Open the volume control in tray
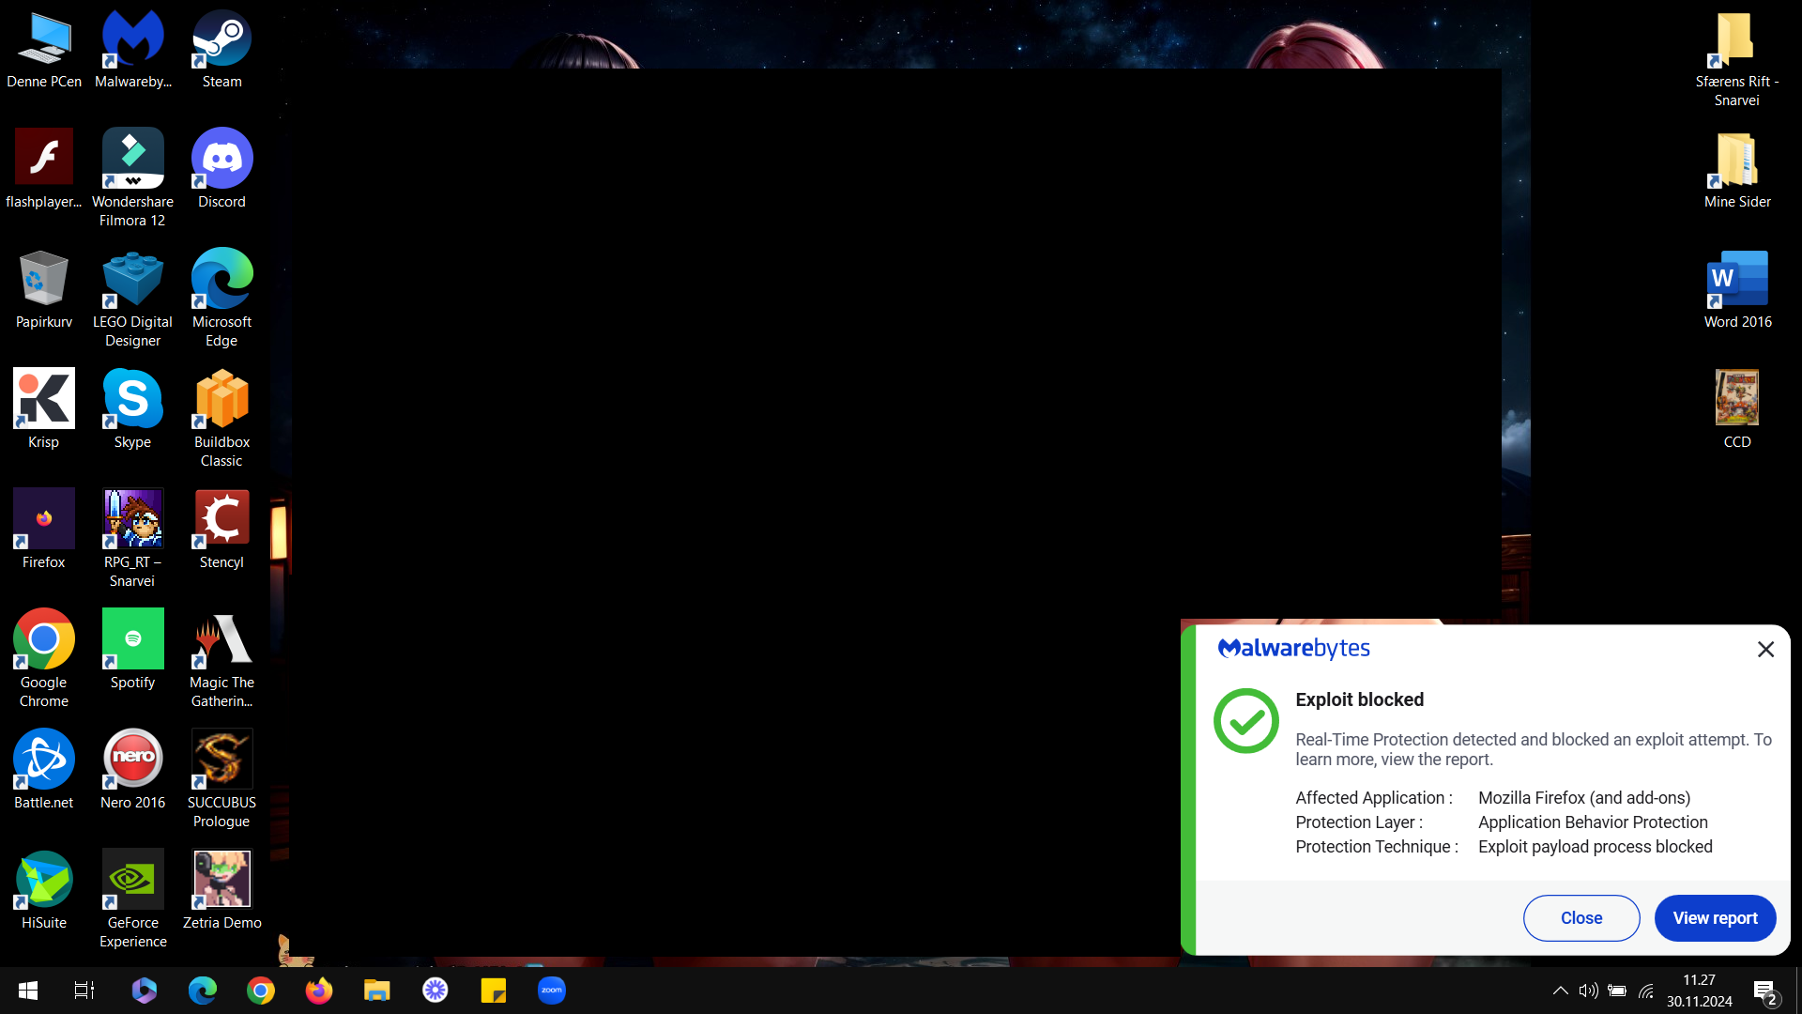This screenshot has height=1014, width=1802. [x=1588, y=991]
